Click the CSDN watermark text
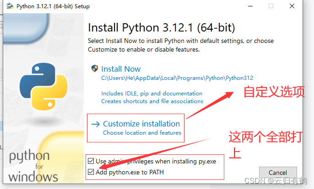Screen dimensions: 314x189 [276, 181]
